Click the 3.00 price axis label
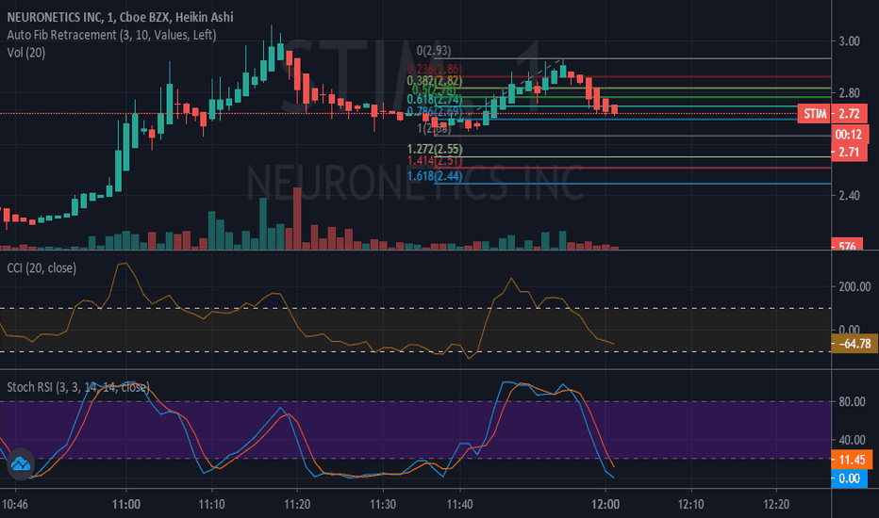This screenshot has height=518, width=879. 849,40
